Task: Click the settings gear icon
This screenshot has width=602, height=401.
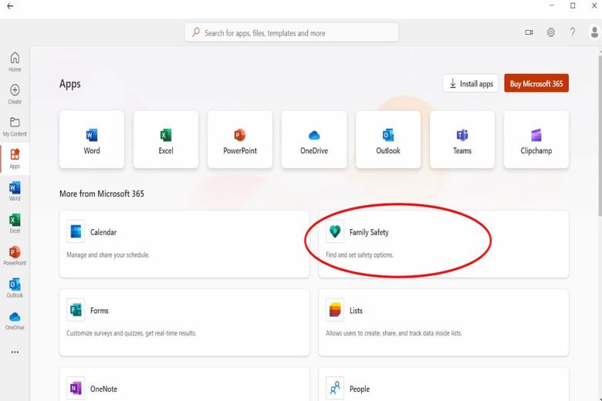Action: pyautogui.click(x=551, y=32)
